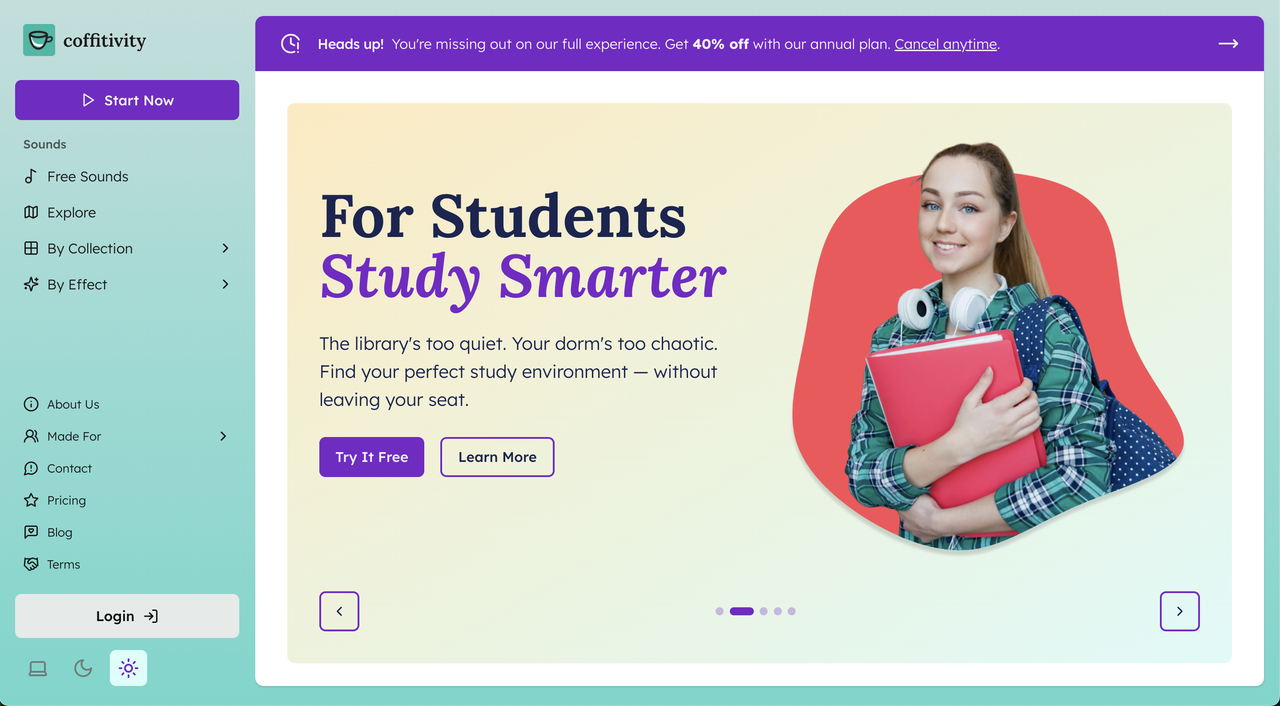1280x706 pixels.
Task: Click the map icon beside Explore
Action: [31, 213]
